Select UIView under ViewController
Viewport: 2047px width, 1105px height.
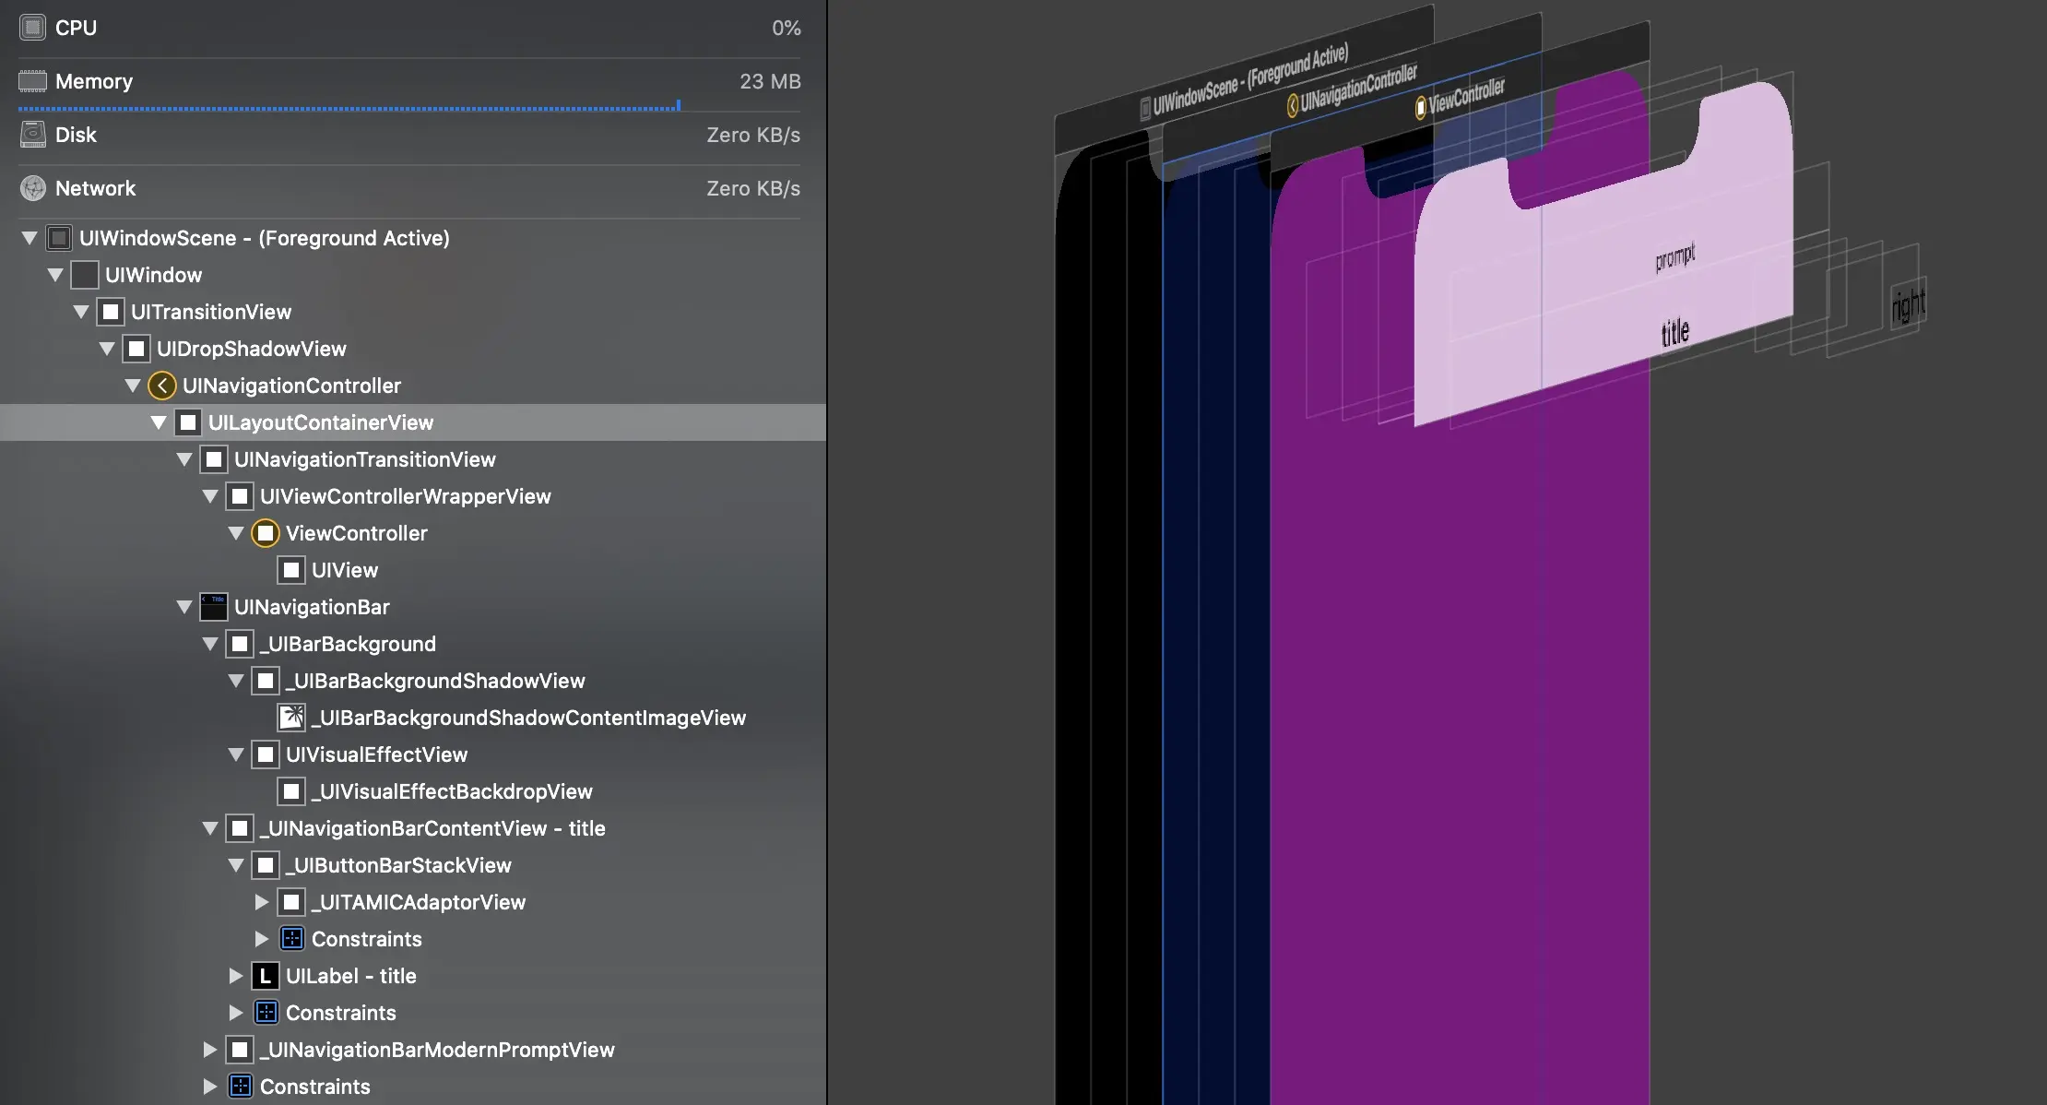click(x=344, y=570)
